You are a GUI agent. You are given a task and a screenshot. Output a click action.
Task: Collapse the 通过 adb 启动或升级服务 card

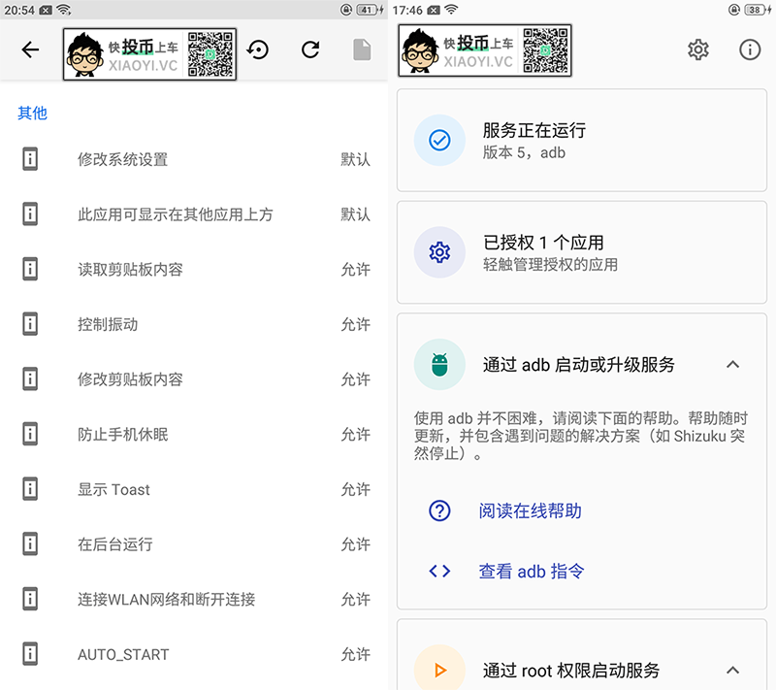click(733, 365)
